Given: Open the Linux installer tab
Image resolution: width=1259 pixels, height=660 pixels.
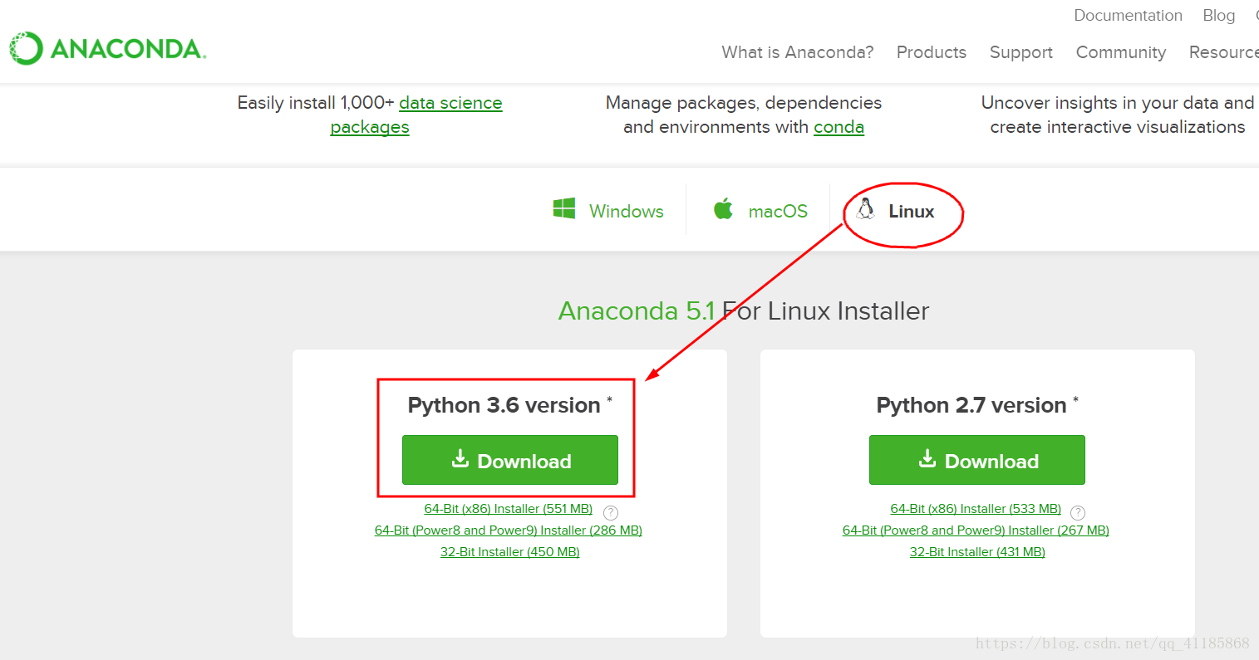Looking at the screenshot, I should coord(896,211).
